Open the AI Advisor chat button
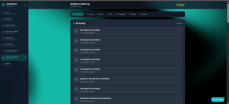The height and width of the screenshot is (104, 229). coord(218,100)
